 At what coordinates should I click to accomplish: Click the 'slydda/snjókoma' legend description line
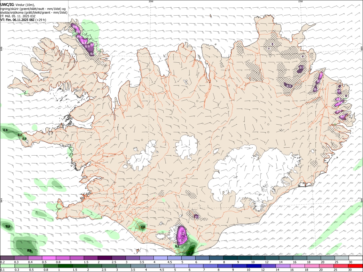[x=34, y=12]
